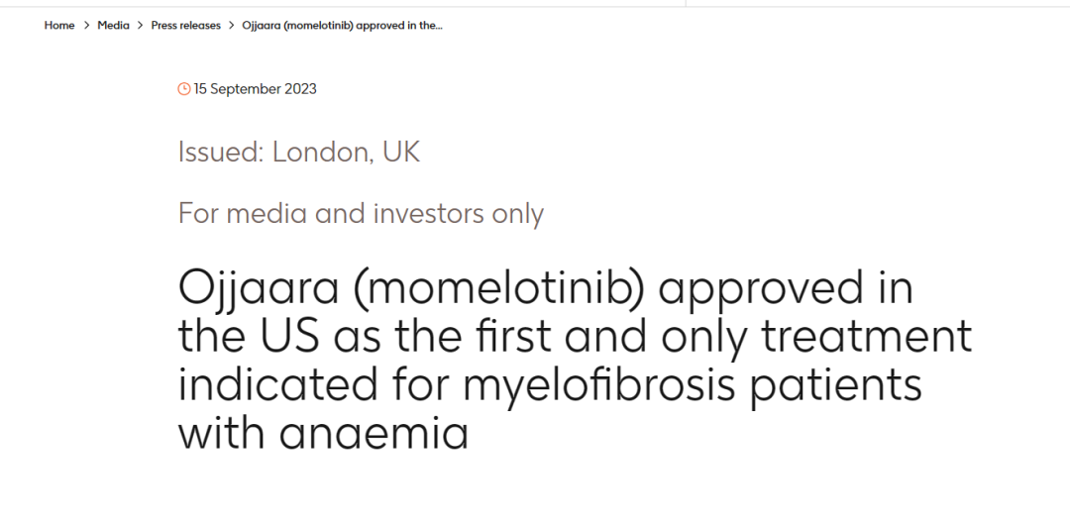Click the chevron after Media breadcrumb
1070x525 pixels.
(x=140, y=26)
